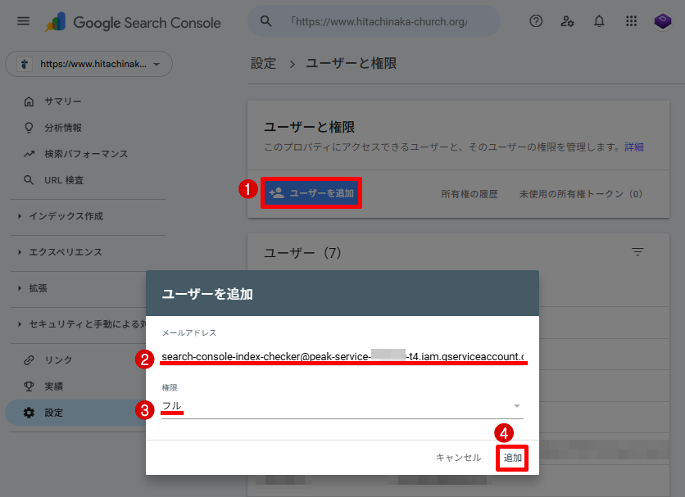This screenshot has width=685, height=497.
Task: Click the メールアドレス input field
Action: [342, 357]
